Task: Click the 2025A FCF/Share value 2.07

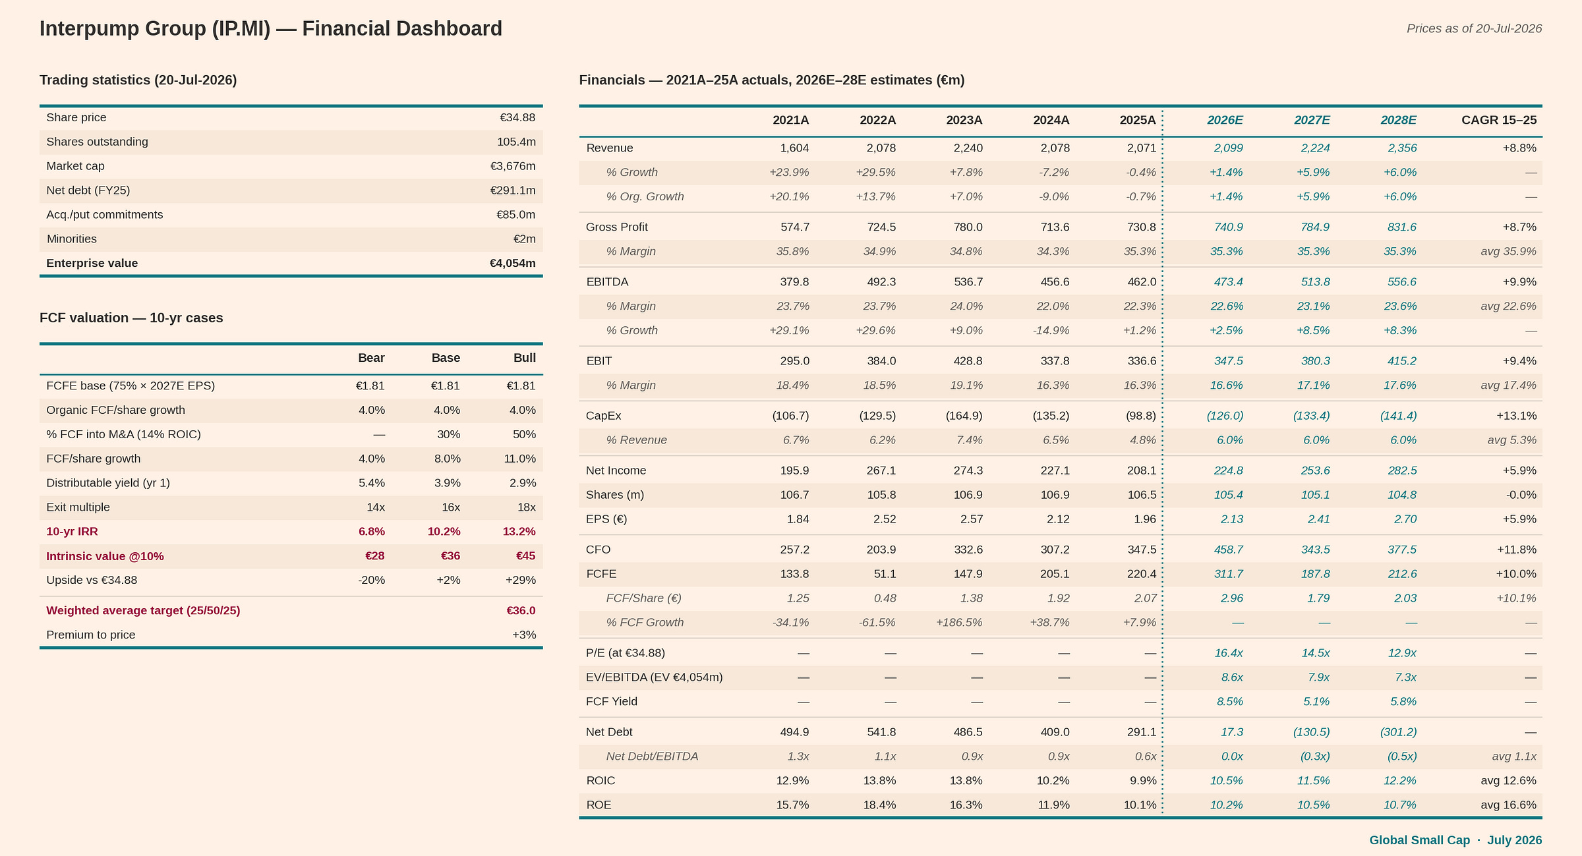Action: pos(1146,599)
